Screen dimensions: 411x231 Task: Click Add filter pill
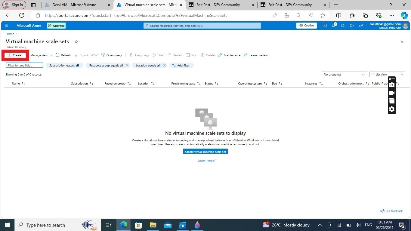point(181,65)
